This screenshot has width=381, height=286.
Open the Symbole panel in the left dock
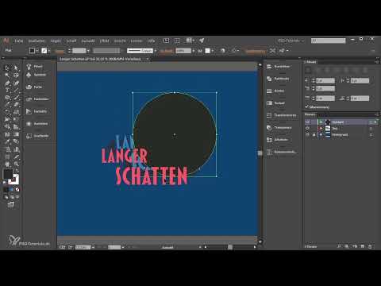tap(37, 75)
